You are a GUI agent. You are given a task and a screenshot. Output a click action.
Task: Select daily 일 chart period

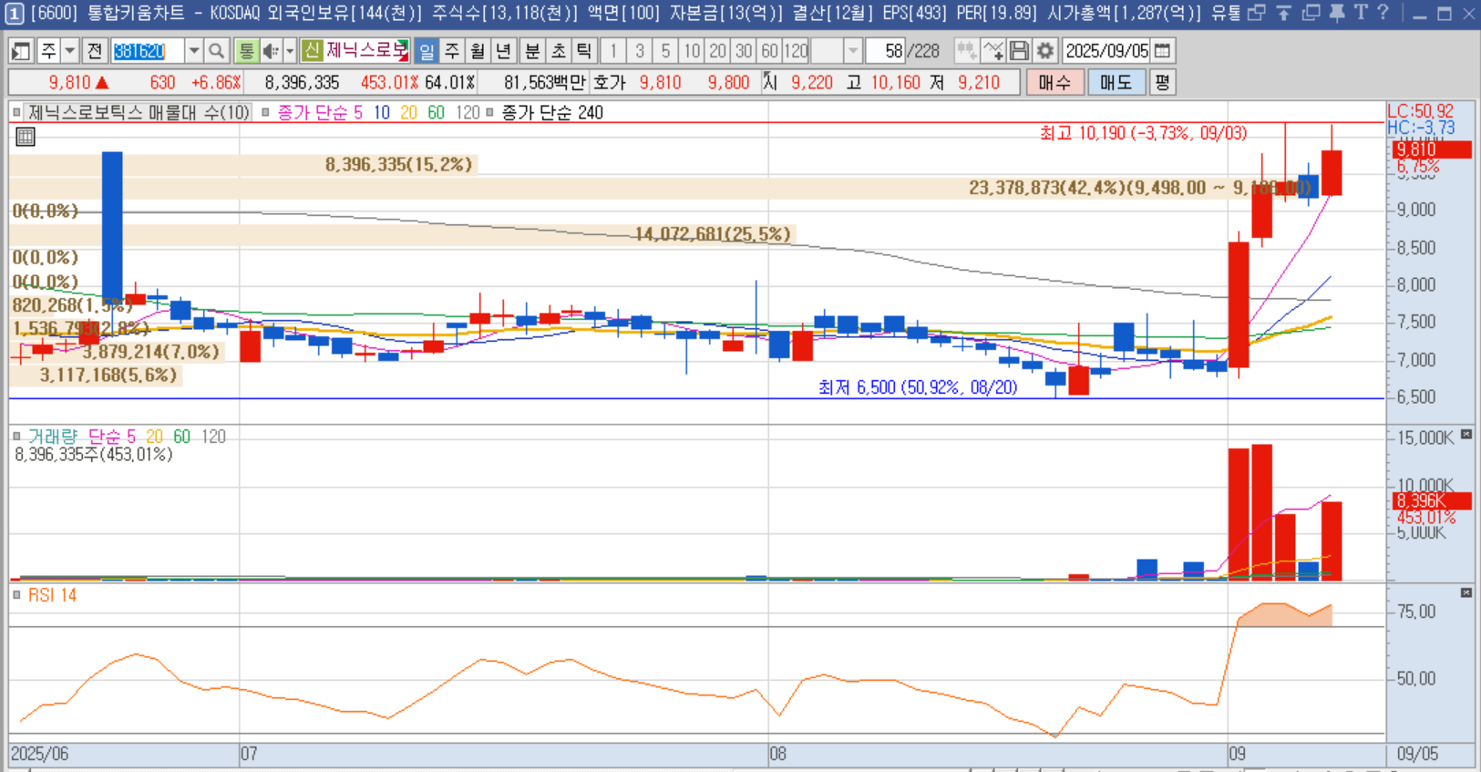coord(426,51)
